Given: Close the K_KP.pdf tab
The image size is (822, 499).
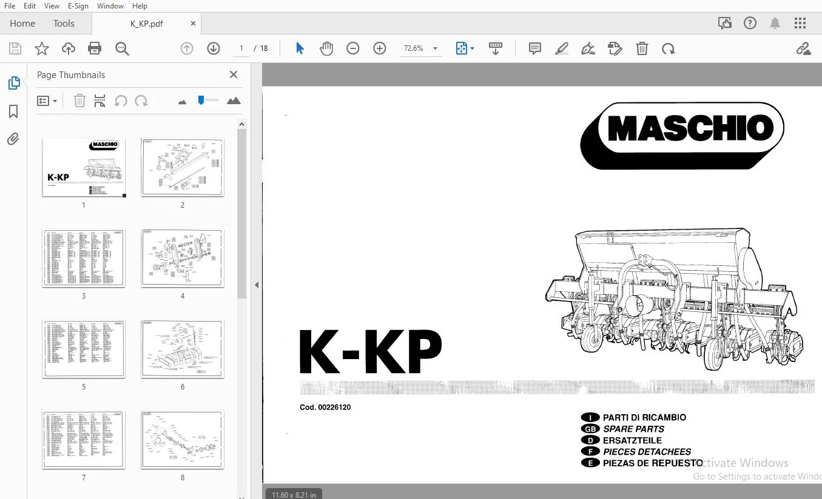Looking at the screenshot, I should pyautogui.click(x=193, y=24).
